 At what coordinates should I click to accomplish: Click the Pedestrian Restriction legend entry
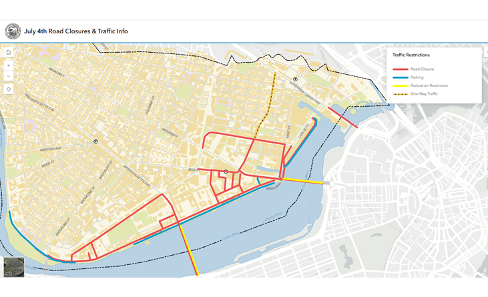pos(429,85)
